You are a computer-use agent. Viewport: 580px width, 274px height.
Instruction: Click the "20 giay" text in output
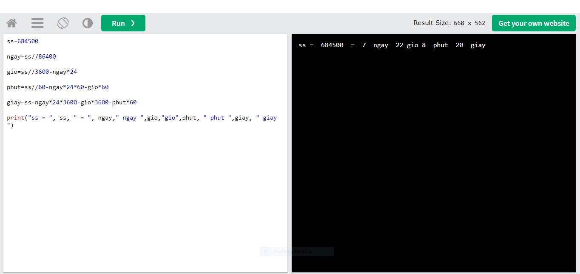coord(470,45)
